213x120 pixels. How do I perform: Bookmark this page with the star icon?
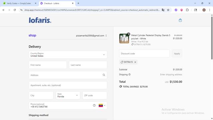(168, 10)
